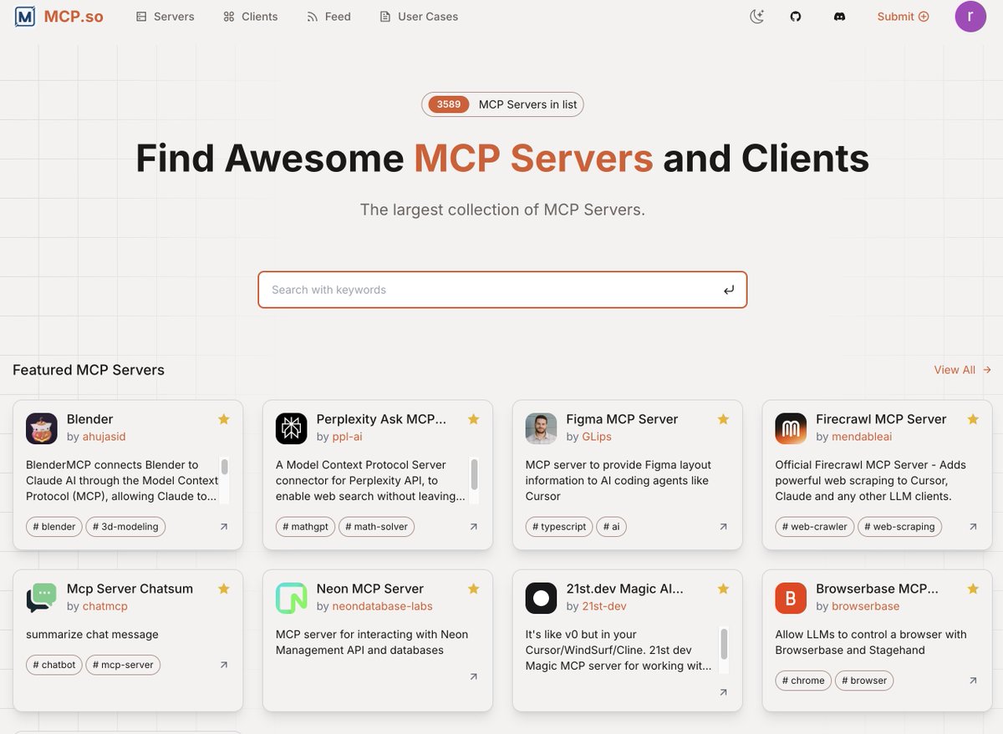The height and width of the screenshot is (734, 1003).
Task: Click the star on 21st.dev card
Action: pyautogui.click(x=723, y=589)
